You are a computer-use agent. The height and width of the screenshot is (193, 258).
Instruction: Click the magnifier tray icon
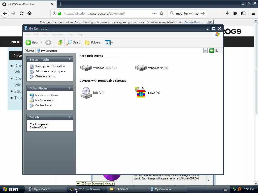239,189
